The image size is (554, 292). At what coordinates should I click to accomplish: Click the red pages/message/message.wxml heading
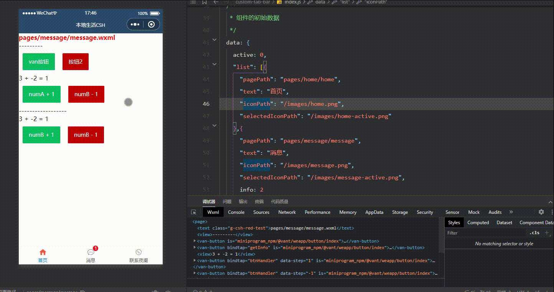[x=67, y=38]
